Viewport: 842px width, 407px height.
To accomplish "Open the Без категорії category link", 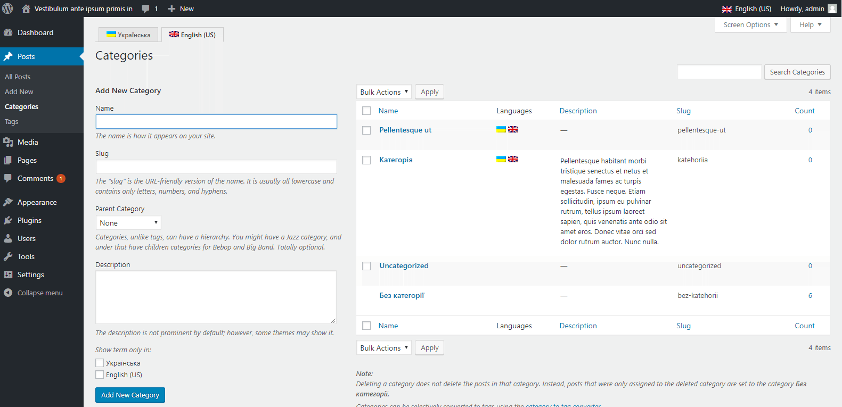I will pyautogui.click(x=402, y=295).
